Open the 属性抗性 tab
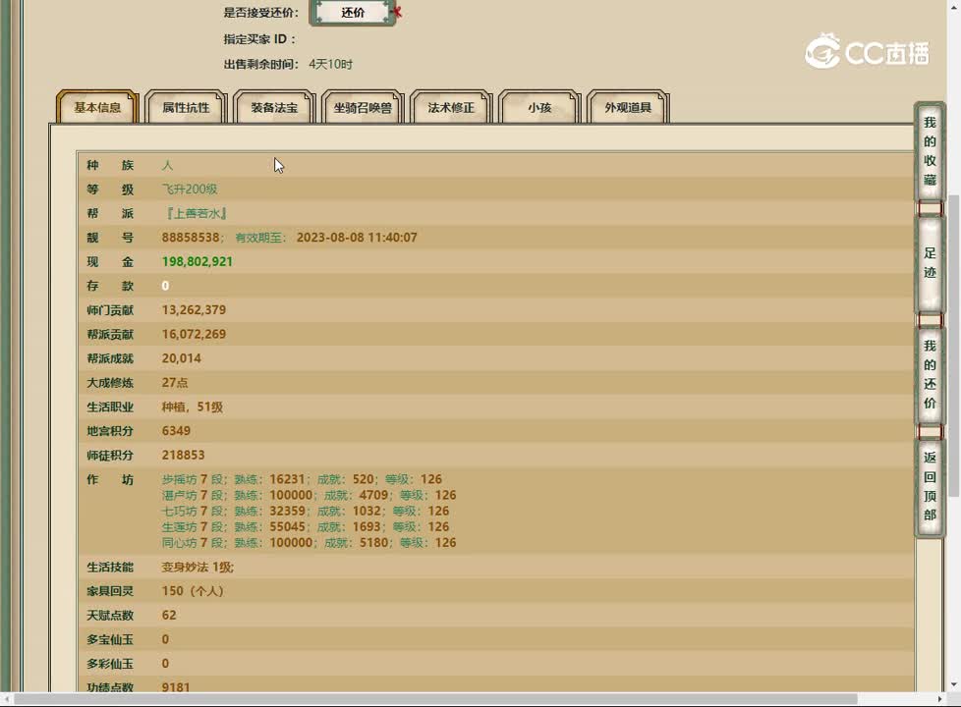The image size is (961, 707). (x=186, y=107)
